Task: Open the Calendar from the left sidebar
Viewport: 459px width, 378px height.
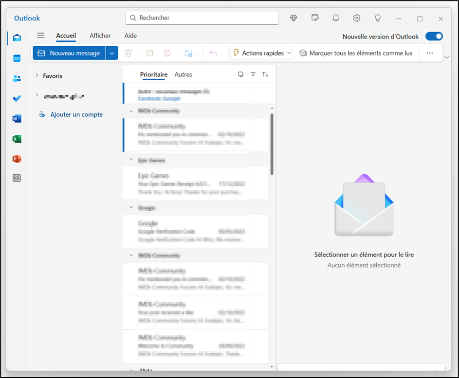Action: coord(17,58)
